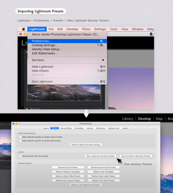Viewport: 173px width, 193px height.
Task: Click Restore Text Templates button
Action: click(104, 172)
